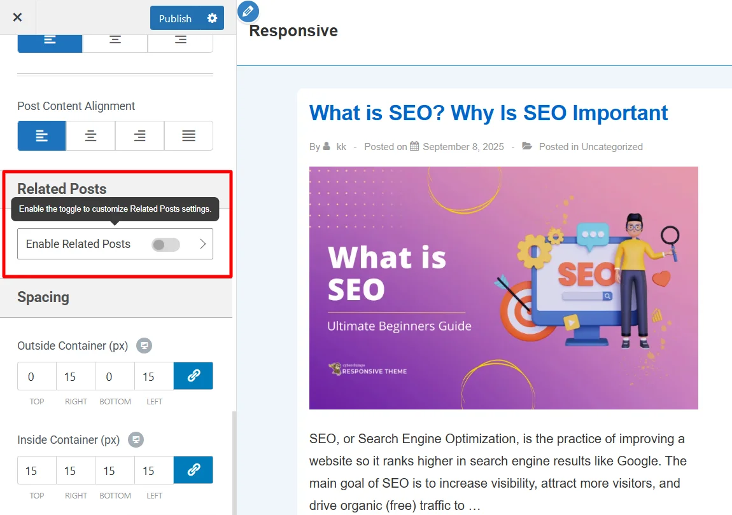Click the folder icon before Posted in
Image resolution: width=732 pixels, height=515 pixels.
click(x=527, y=146)
